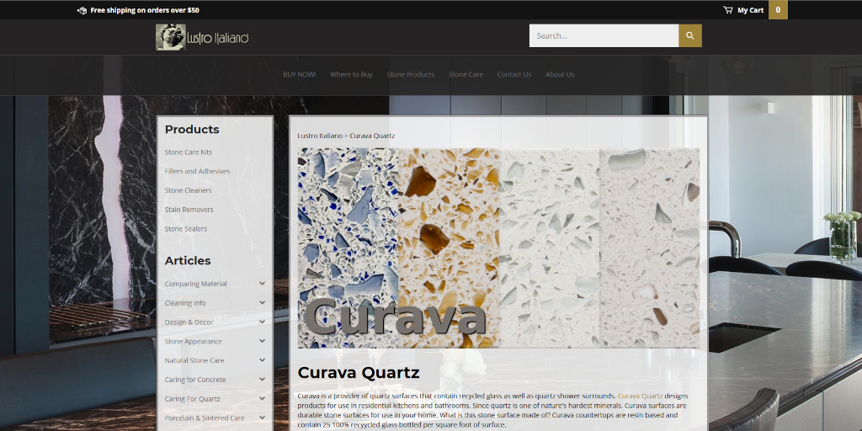
Task: Select Stone Care Kits product link
Action: tap(188, 152)
